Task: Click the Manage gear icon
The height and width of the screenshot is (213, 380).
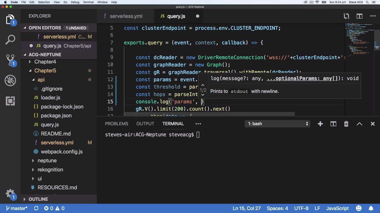Action: point(10,194)
